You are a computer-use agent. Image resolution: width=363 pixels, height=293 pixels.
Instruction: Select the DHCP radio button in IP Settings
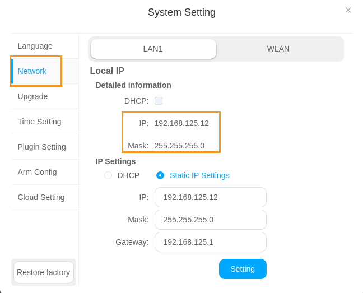coord(108,175)
